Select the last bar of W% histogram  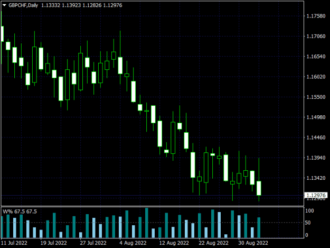pos(259,227)
